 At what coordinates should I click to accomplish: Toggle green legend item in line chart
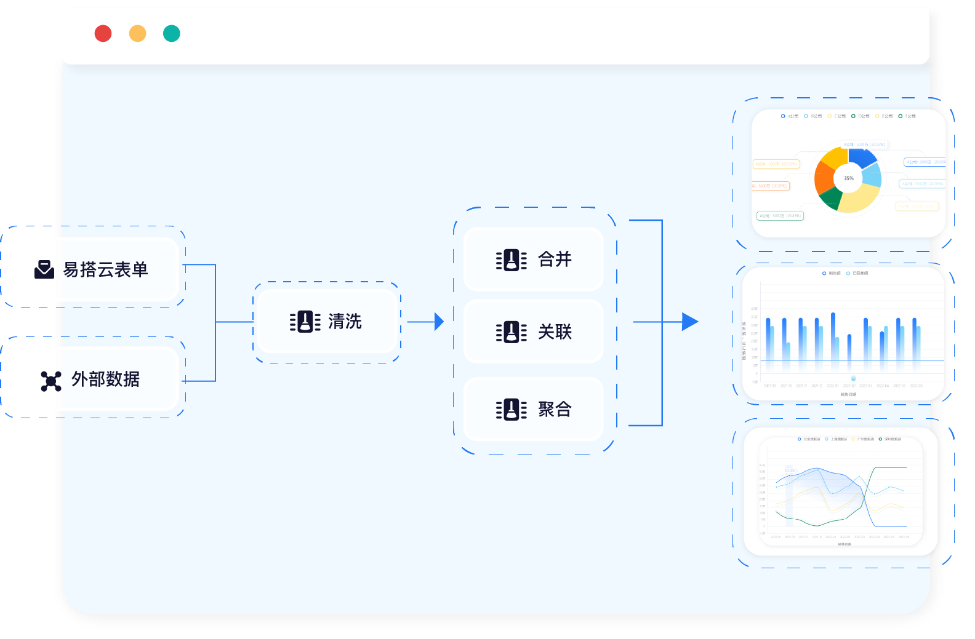tap(890, 439)
